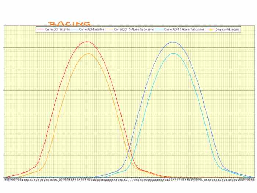Click the peak of the dark blue ADM retaillée curve

click(173, 42)
